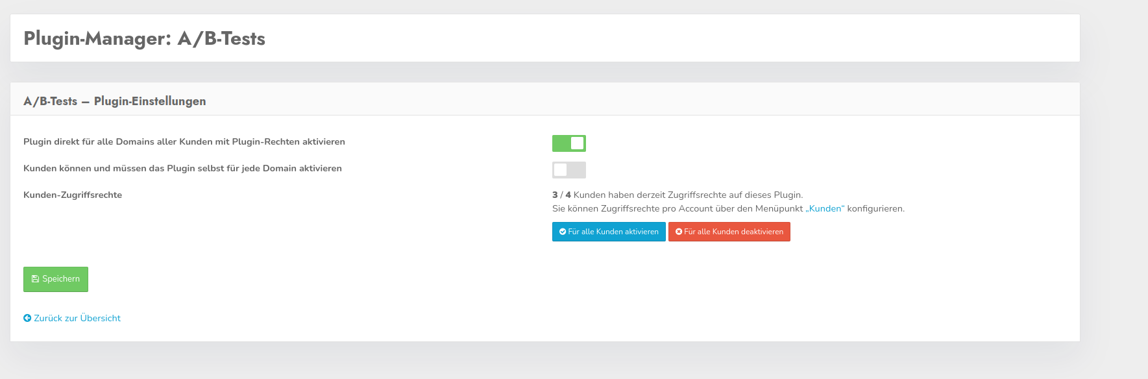Click the 'Kunden haben derzeit Zugriffsrechte' text
Image resolution: width=1148 pixels, height=379 pixels.
pyautogui.click(x=688, y=195)
